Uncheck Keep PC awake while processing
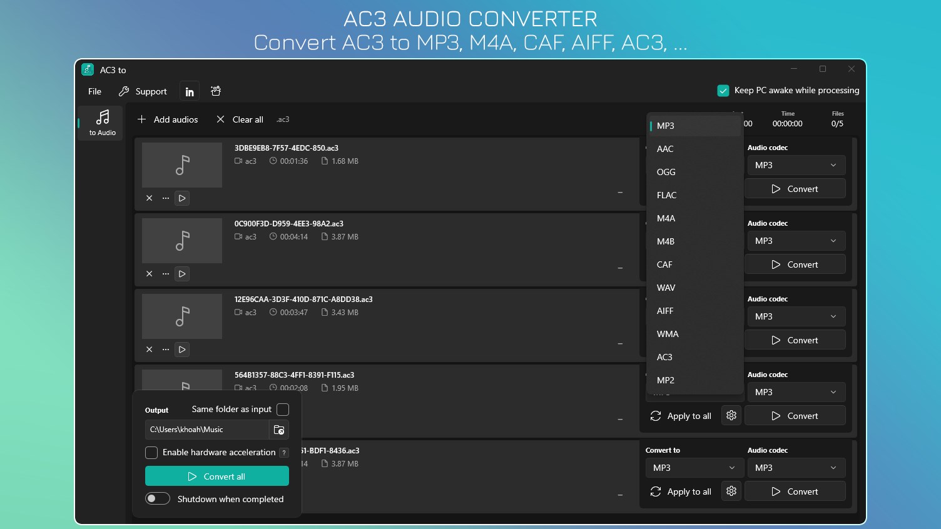The height and width of the screenshot is (529, 941). tap(723, 91)
